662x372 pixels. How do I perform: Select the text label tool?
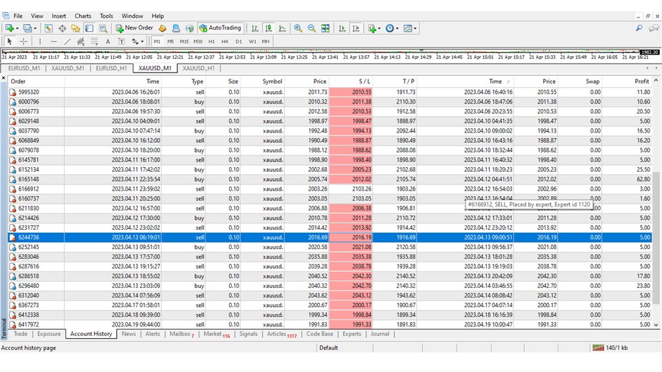coord(121,41)
